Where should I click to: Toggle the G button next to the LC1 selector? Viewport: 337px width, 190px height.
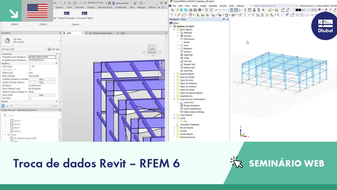pos(299,10)
